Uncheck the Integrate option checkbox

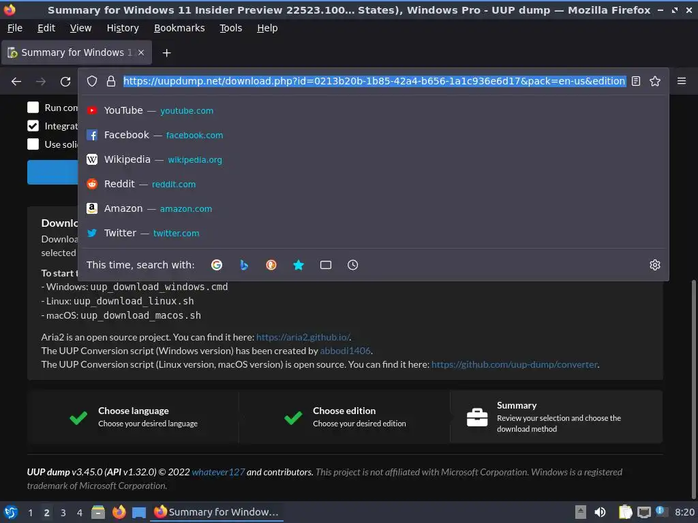point(33,126)
